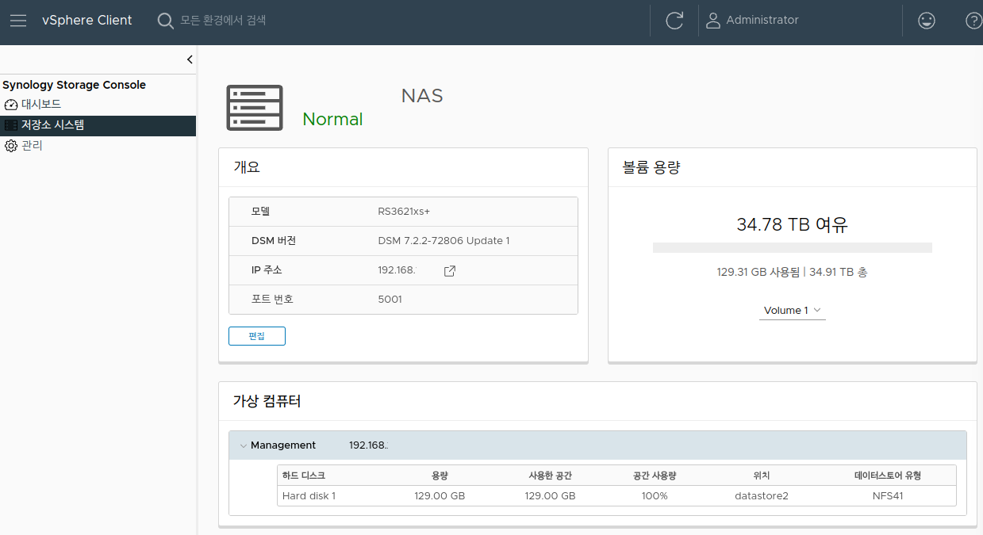Click the 100% space usage cell
Viewport: 983px width, 535px height.
tap(655, 496)
